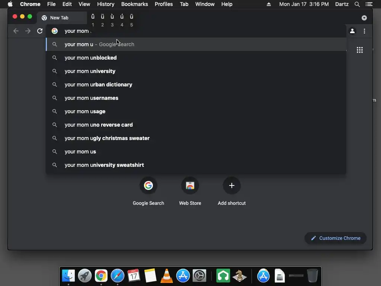Click the date and time display
Screen dimensions: 381x286
[x=304, y=4]
